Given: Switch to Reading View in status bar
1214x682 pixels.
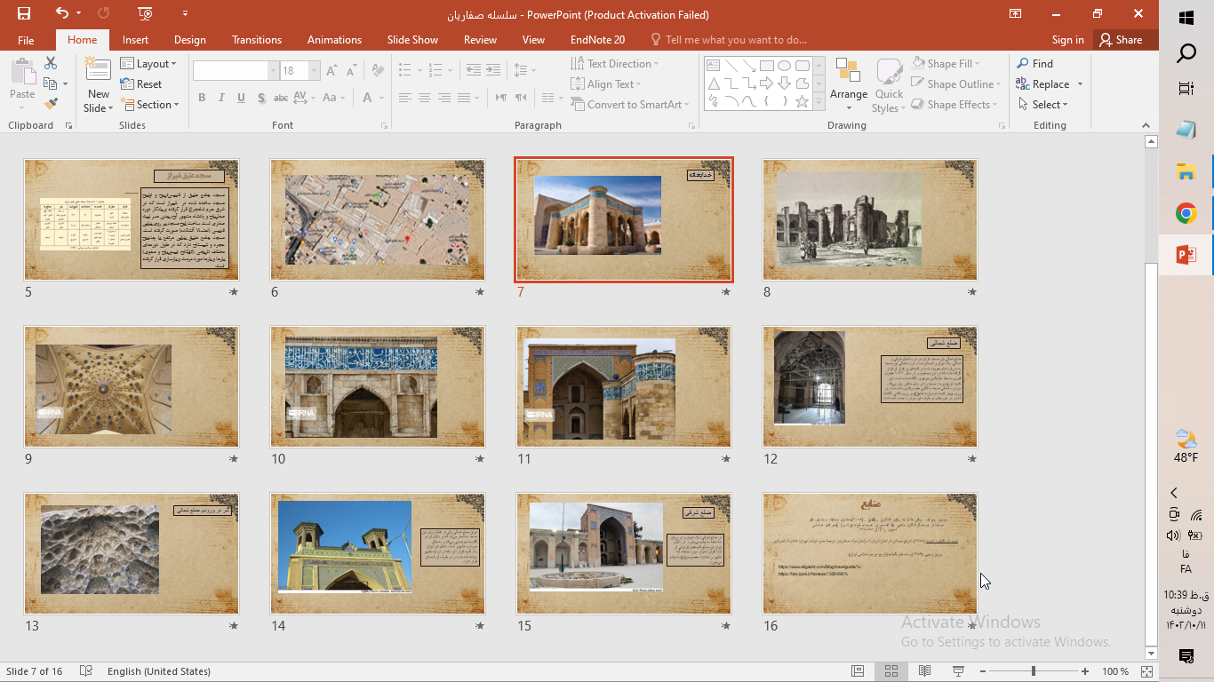Looking at the screenshot, I should coord(924,671).
